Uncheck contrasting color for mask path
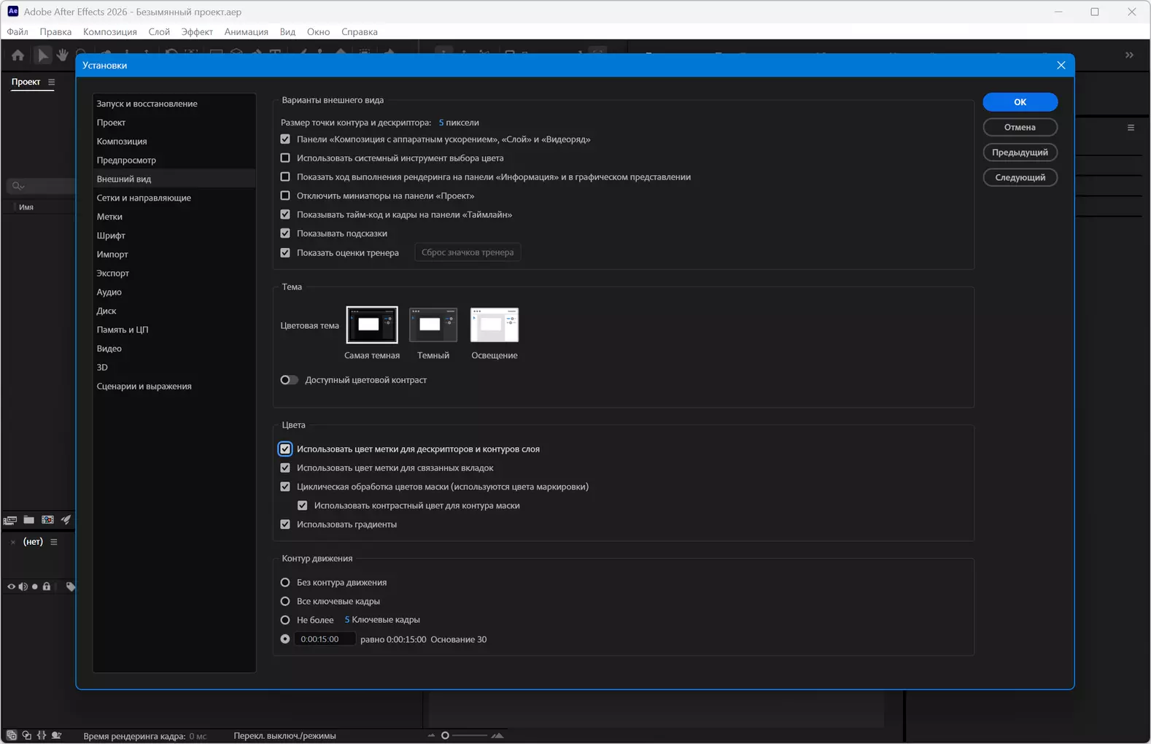Viewport: 1151px width, 744px height. (303, 506)
